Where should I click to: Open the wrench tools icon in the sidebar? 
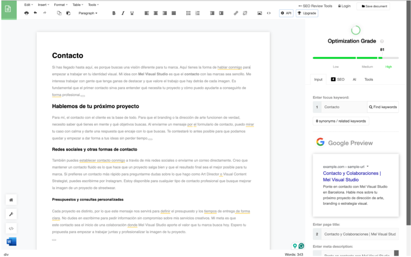click(x=11, y=214)
